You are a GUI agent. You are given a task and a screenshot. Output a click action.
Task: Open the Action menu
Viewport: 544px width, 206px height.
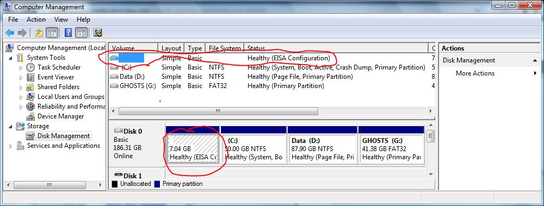pos(36,20)
